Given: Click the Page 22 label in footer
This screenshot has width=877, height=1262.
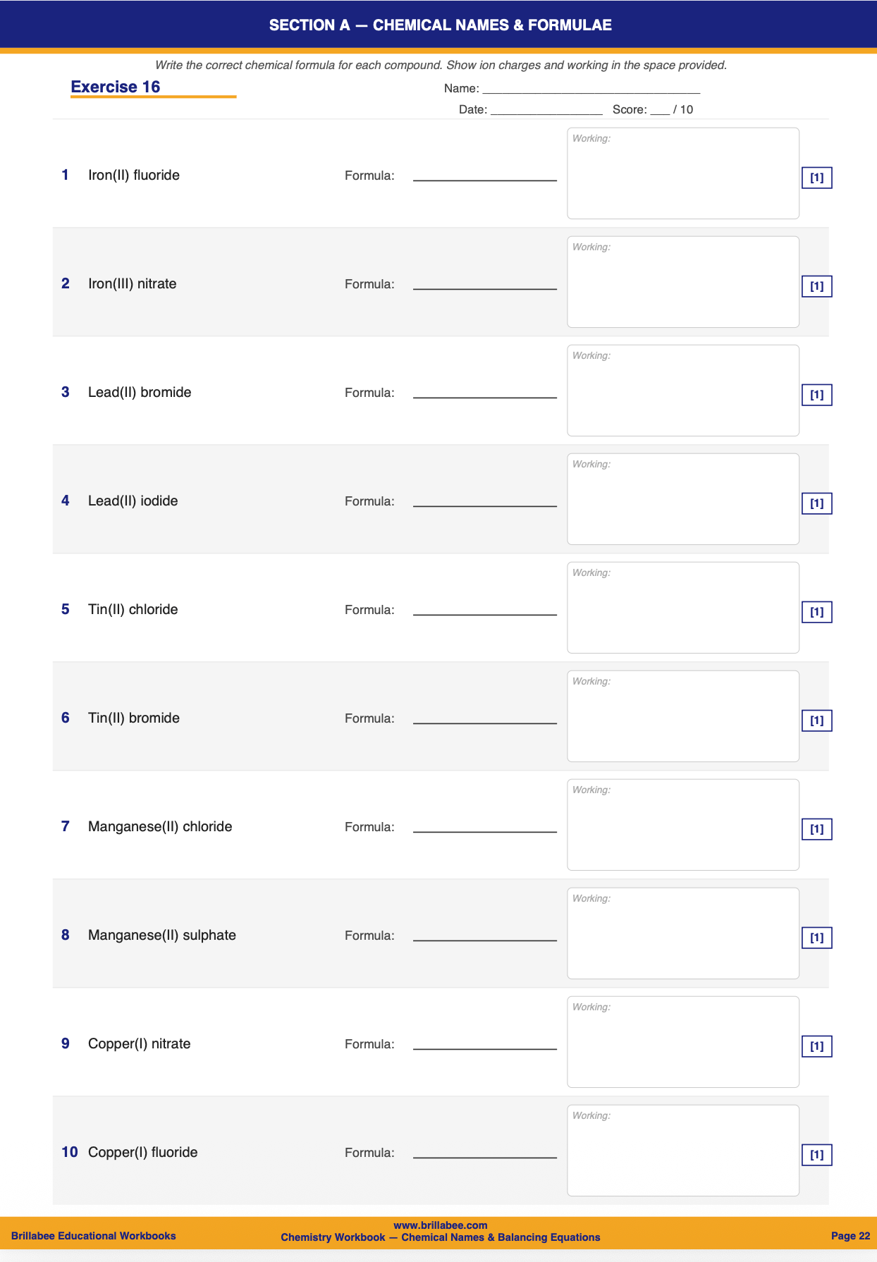Looking at the screenshot, I should pos(850,1236).
